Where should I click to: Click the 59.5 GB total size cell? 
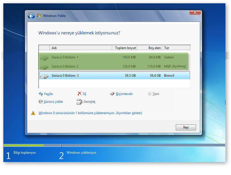tap(130, 76)
